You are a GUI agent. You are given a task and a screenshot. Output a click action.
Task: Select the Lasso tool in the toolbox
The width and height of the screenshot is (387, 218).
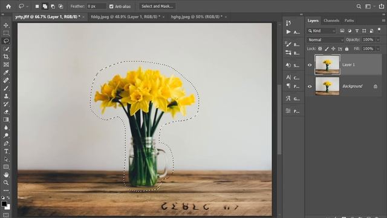point(6,41)
